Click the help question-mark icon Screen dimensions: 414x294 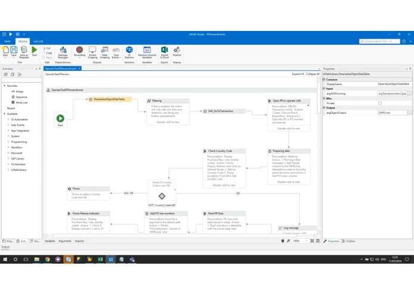click(x=404, y=42)
